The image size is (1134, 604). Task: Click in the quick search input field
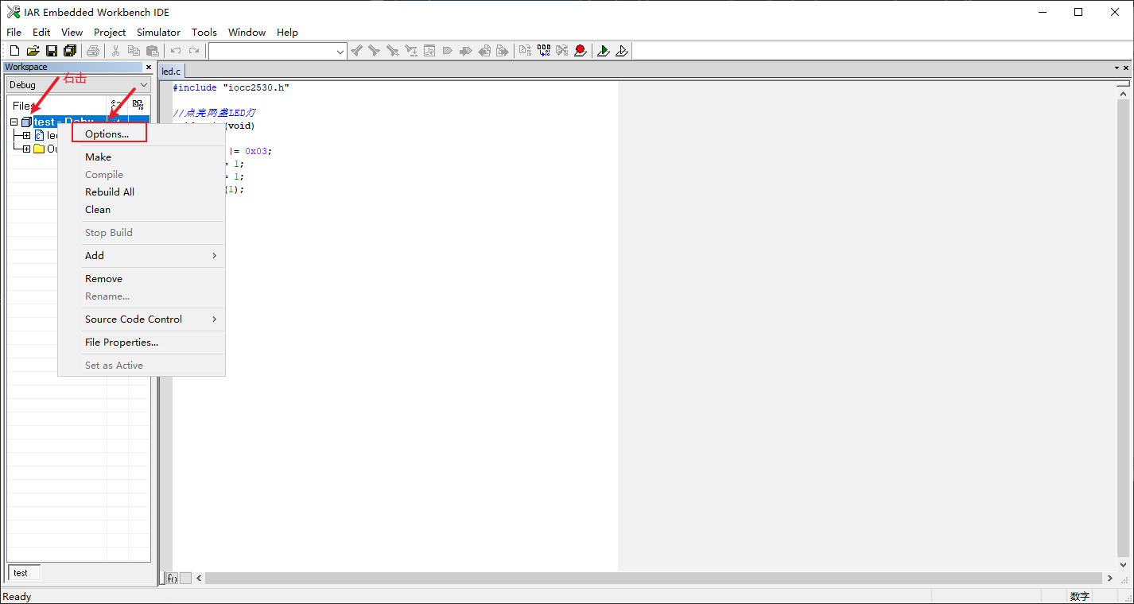[x=272, y=52]
